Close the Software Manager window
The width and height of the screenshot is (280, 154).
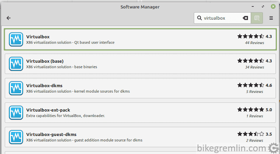click(x=273, y=6)
